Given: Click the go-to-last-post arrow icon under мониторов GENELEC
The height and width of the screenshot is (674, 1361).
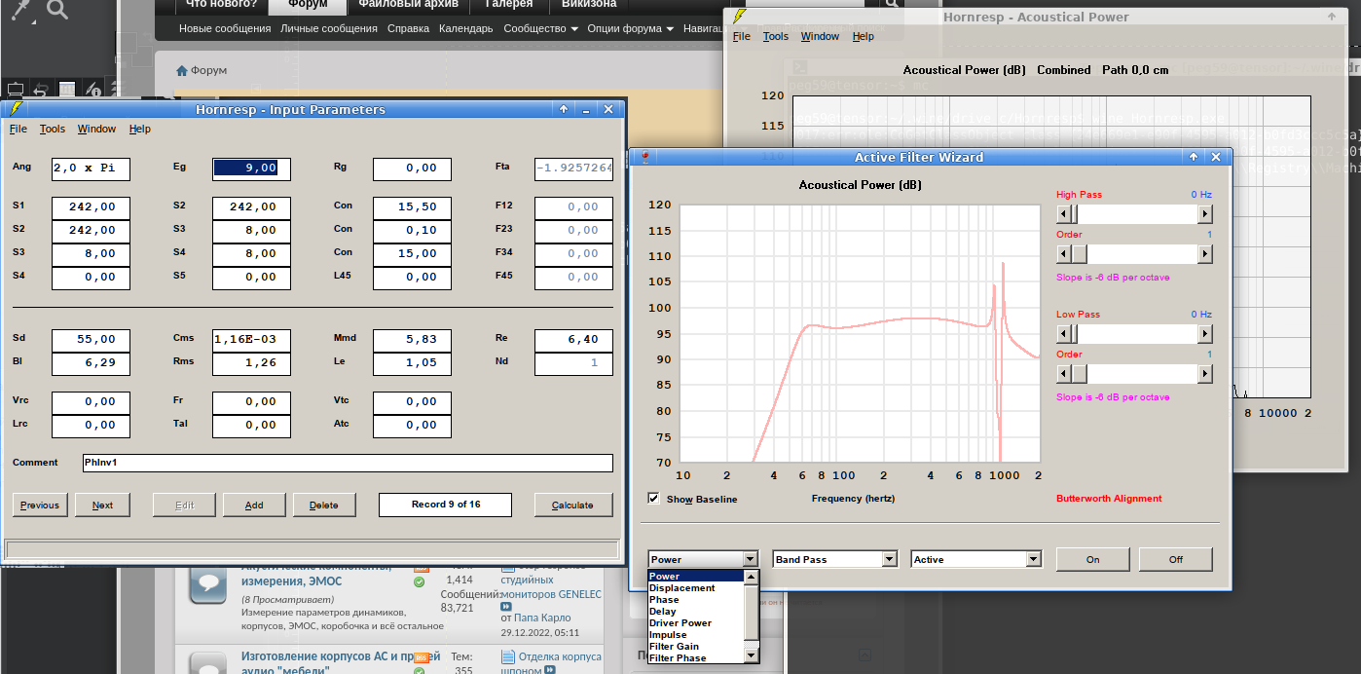Looking at the screenshot, I should click(x=506, y=606).
